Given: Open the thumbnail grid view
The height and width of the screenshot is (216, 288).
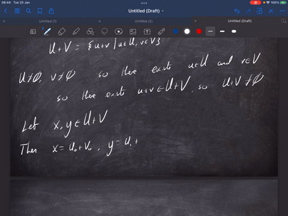Looking at the screenshot, I should [x=17, y=11].
